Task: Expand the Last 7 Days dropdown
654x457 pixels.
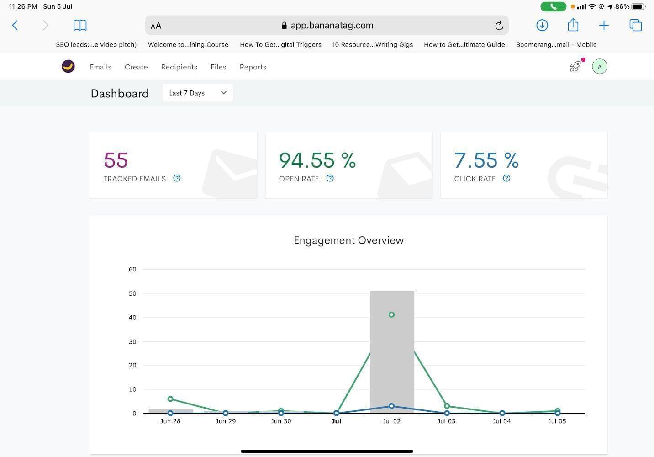Action: click(197, 93)
